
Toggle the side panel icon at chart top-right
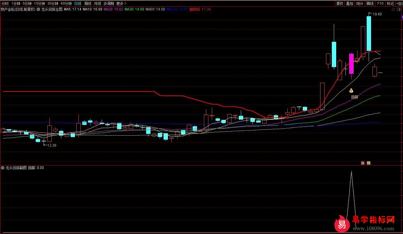click(399, 10)
